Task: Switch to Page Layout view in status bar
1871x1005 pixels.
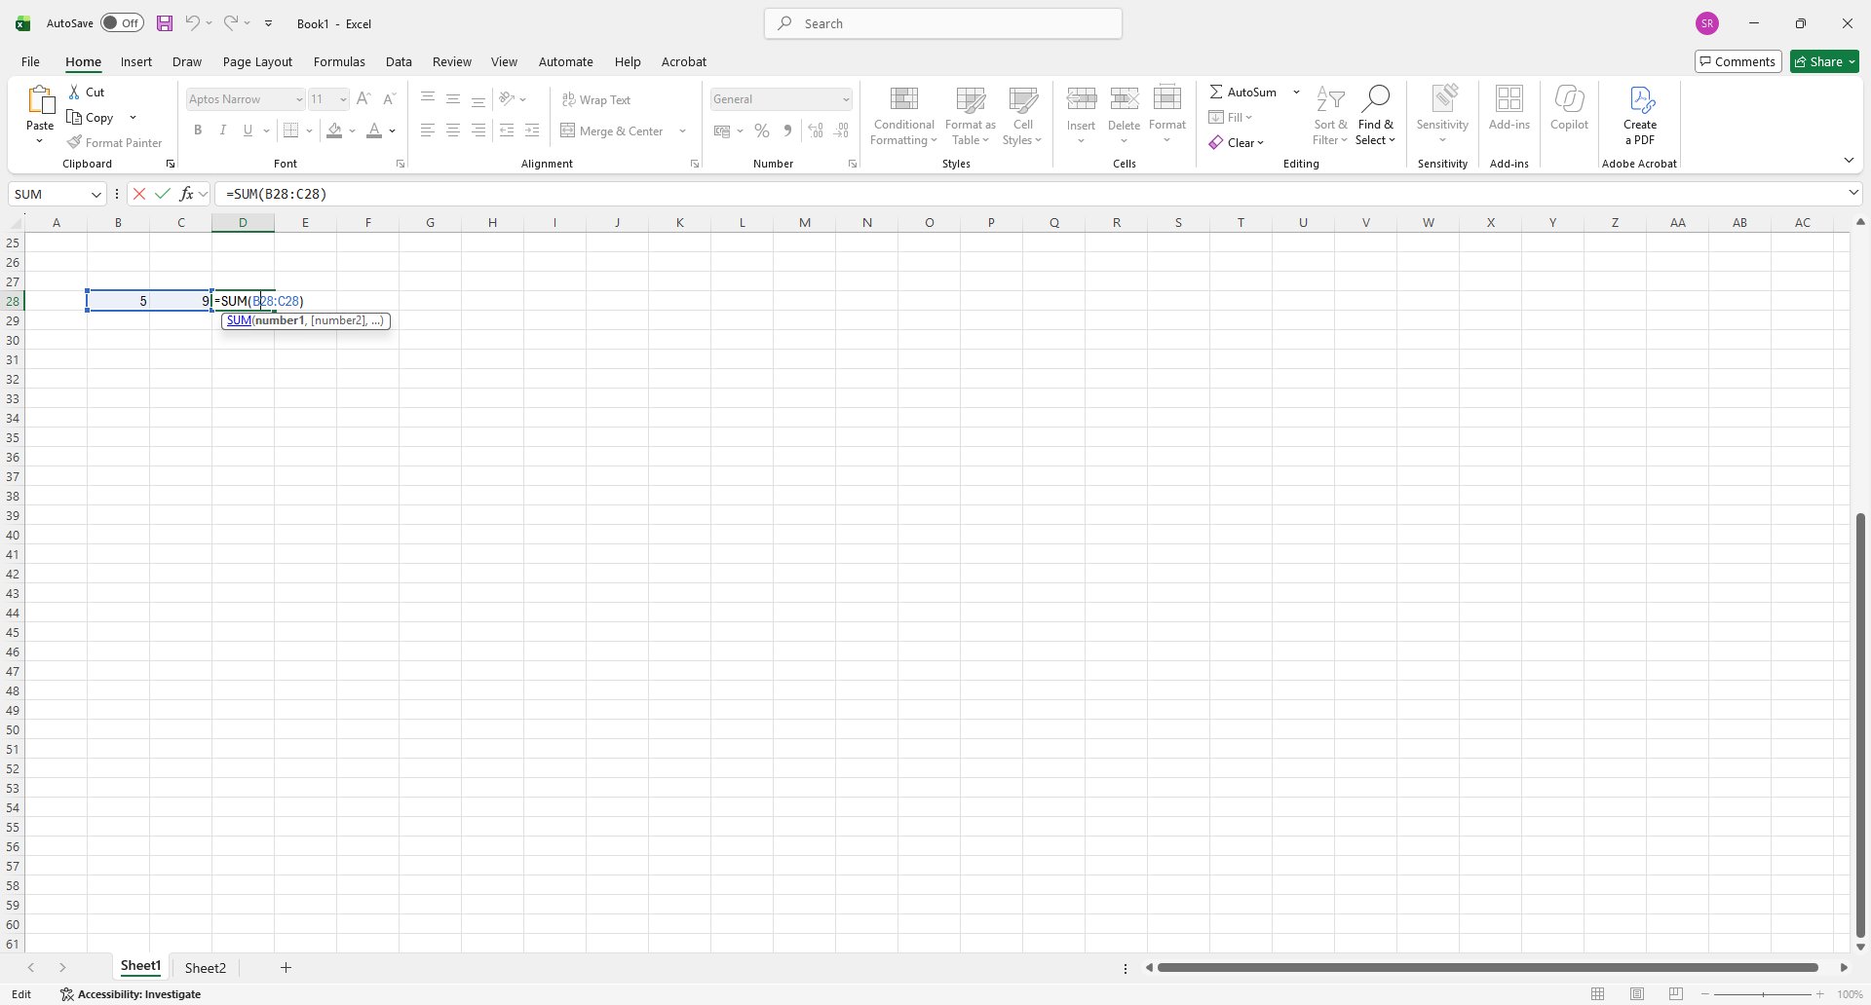Action: pyautogui.click(x=1637, y=994)
